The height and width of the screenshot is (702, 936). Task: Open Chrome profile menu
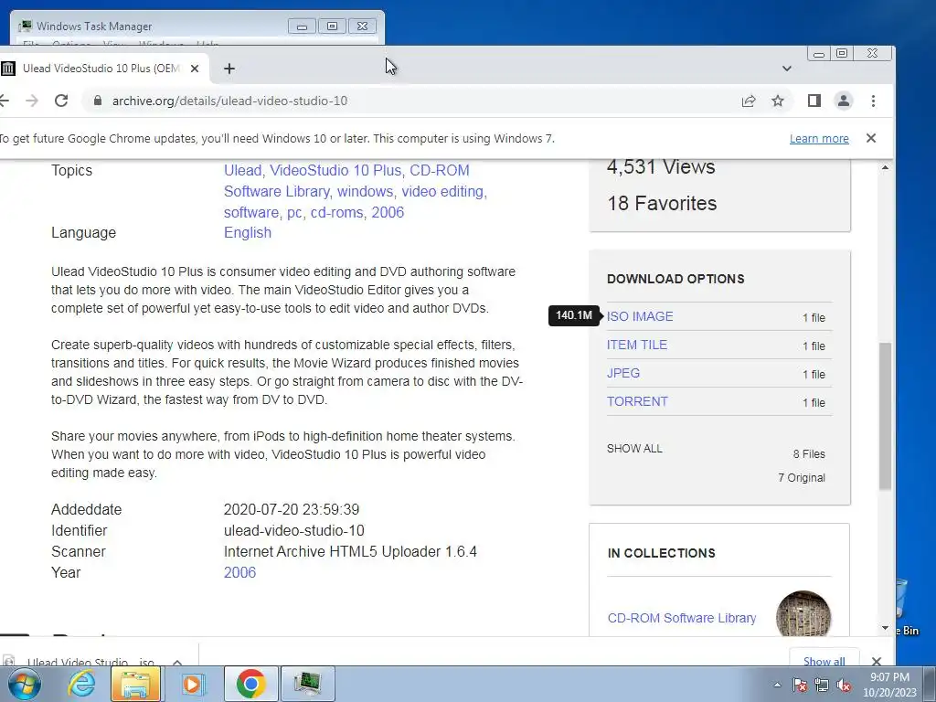(844, 101)
